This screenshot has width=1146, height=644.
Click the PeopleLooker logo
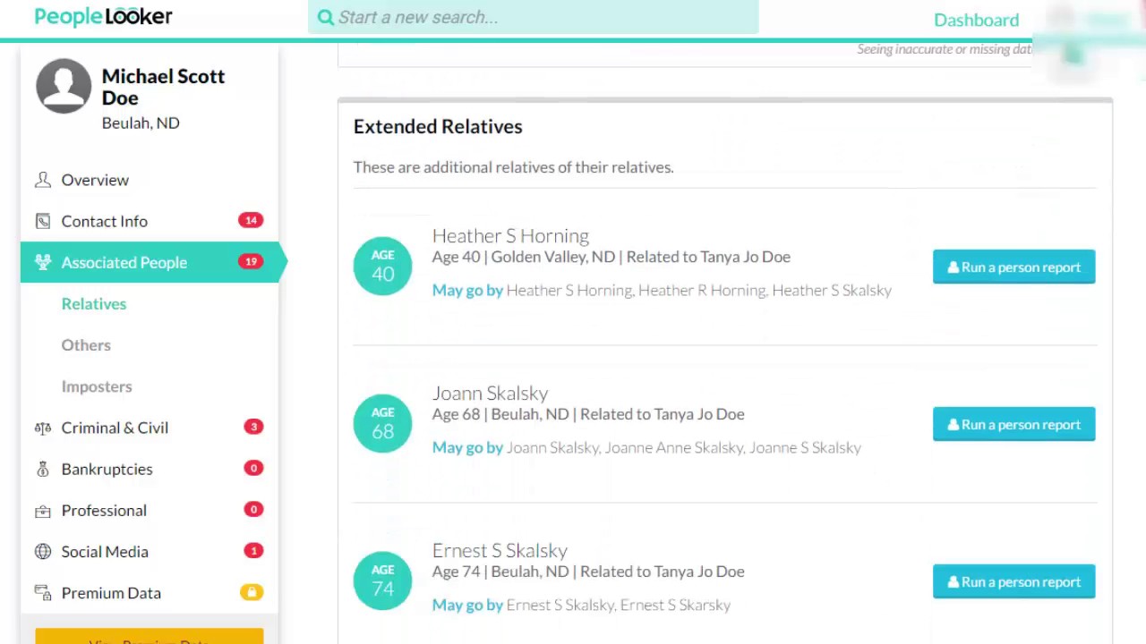(x=103, y=17)
